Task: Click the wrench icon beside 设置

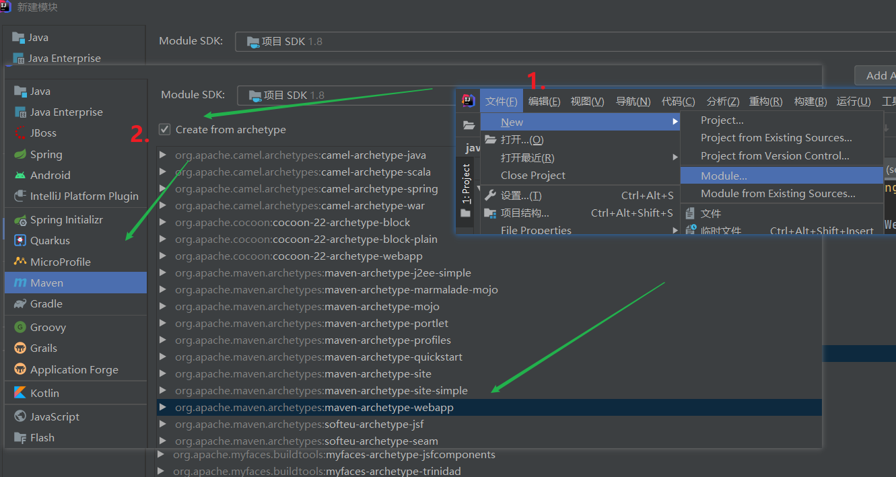Action: point(490,195)
